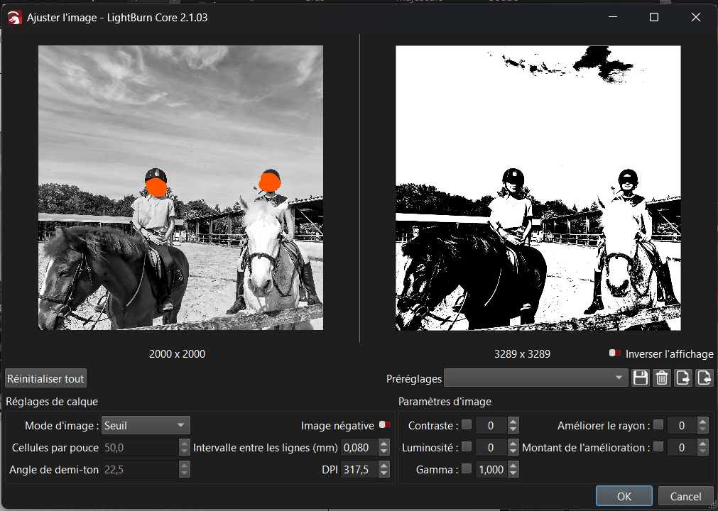Cancel the image adjustment dialog
The height and width of the screenshot is (511, 718).
click(x=685, y=496)
